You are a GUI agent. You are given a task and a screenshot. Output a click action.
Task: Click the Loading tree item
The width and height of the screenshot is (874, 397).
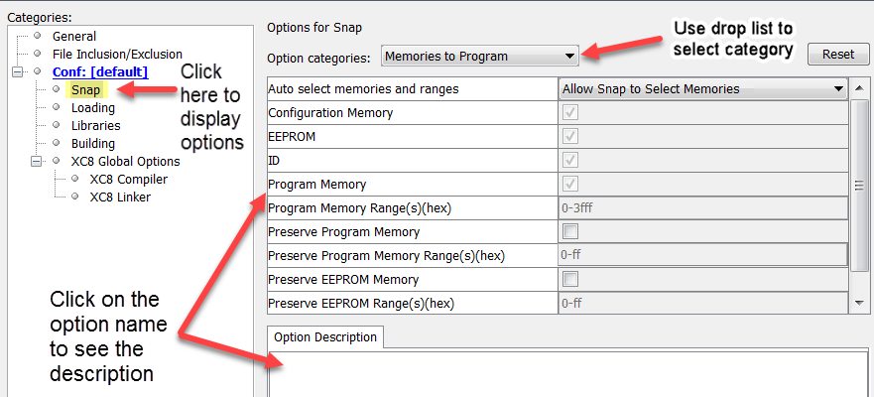(x=93, y=108)
